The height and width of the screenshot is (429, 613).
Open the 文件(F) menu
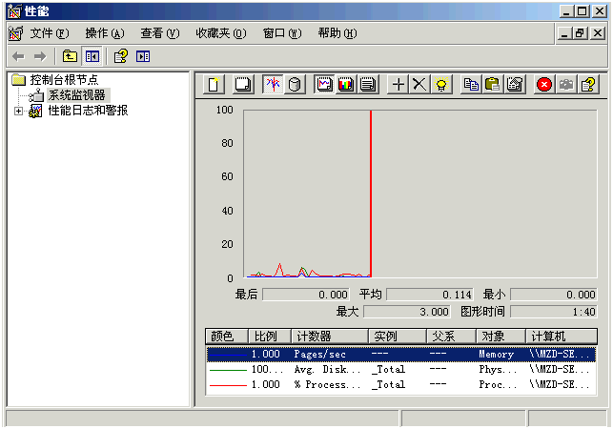coord(50,33)
